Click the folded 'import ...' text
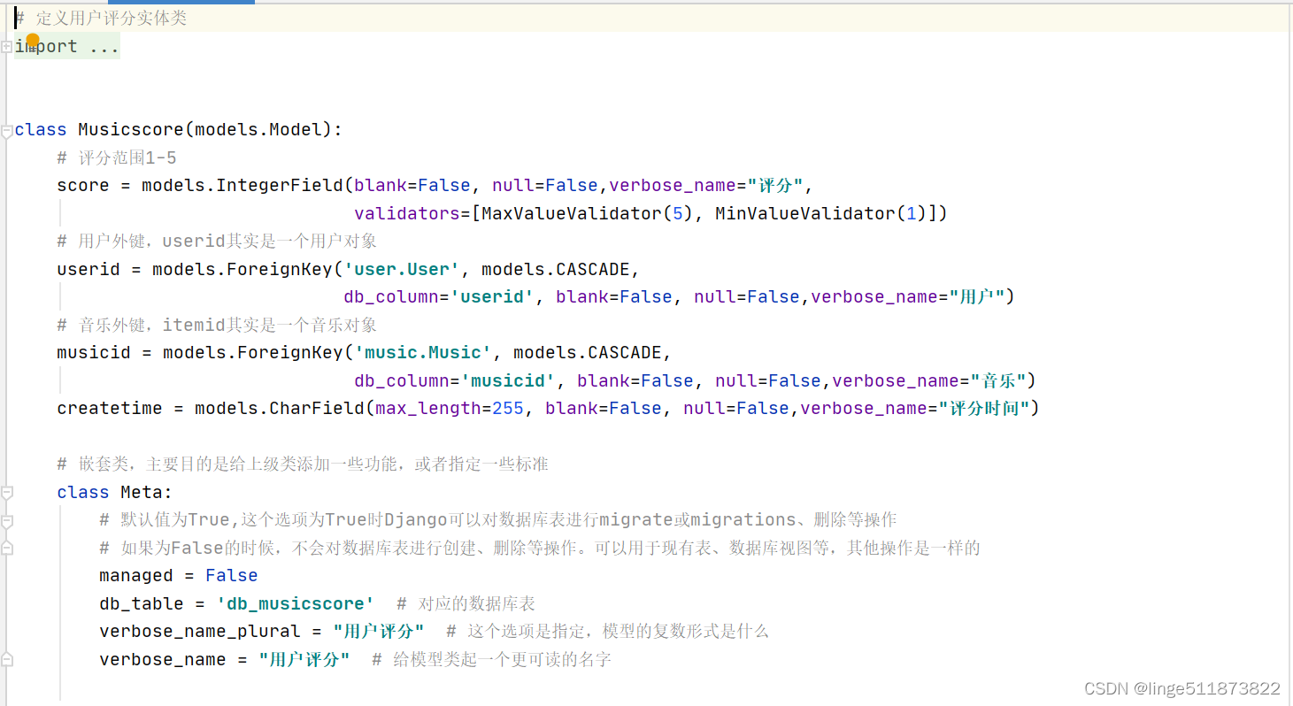The image size is (1293, 706). (67, 47)
